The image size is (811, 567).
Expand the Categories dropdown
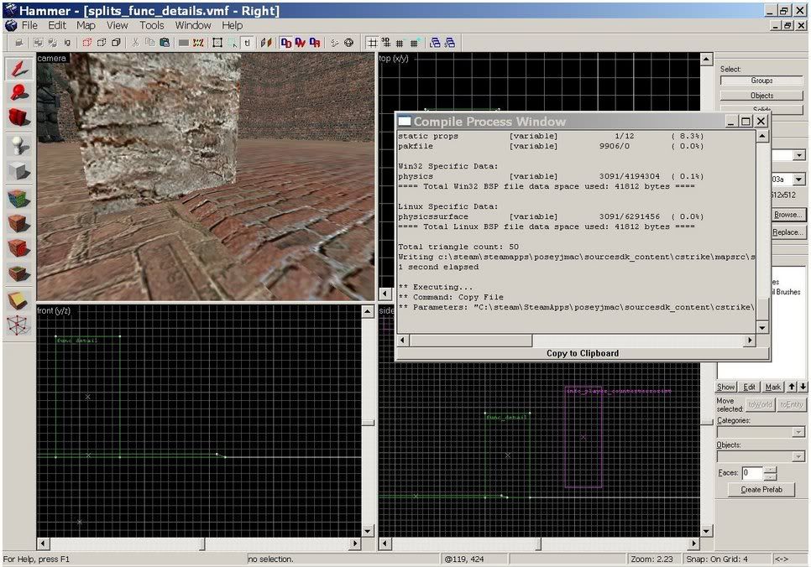coord(798,432)
